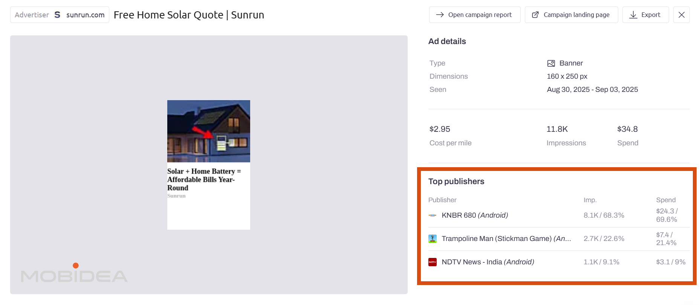
Task: Click the Imp. column header
Action: tap(590, 200)
